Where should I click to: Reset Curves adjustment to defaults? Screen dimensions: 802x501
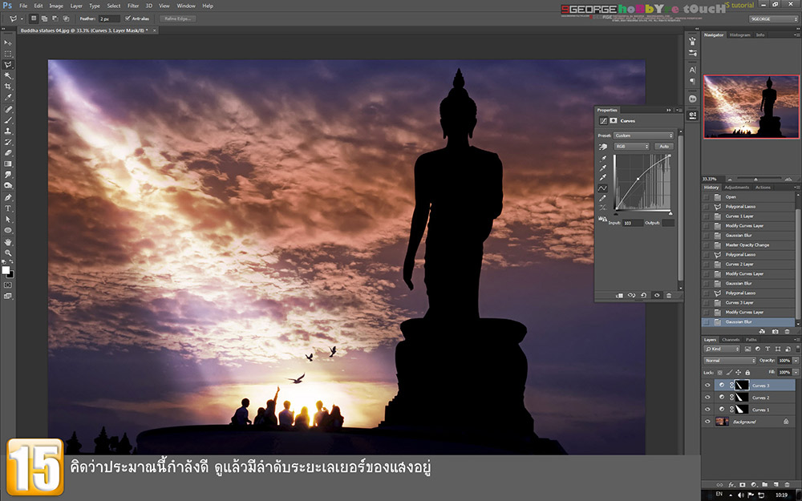644,296
